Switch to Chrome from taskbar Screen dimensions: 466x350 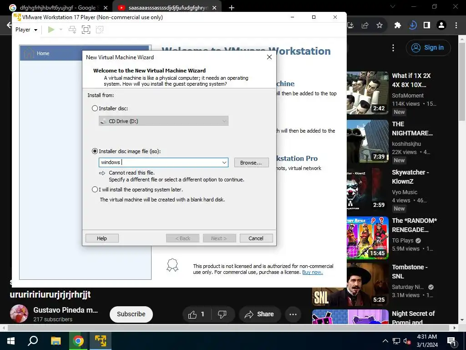point(78,341)
